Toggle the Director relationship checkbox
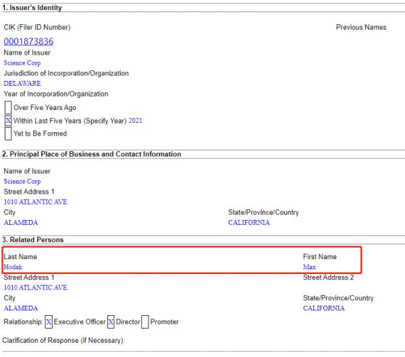The height and width of the screenshot is (357, 405). [x=111, y=322]
